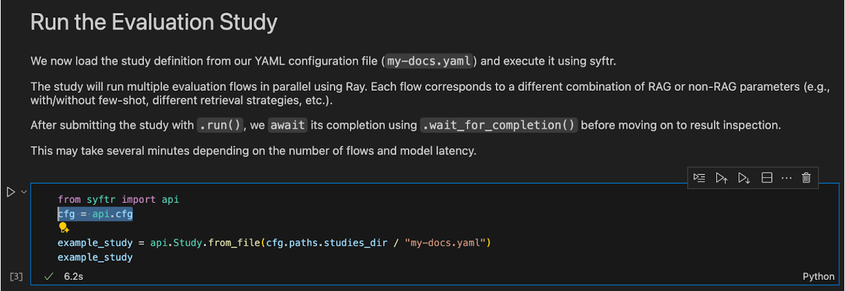
Task: Execute this cell and cells below
Action: tap(744, 178)
